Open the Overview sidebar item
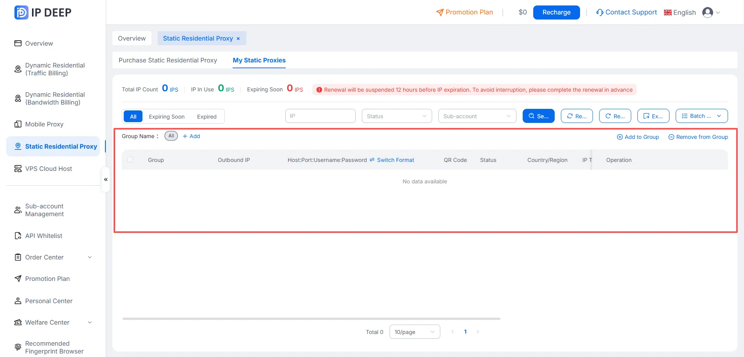Screen dimensions: 744x357 [x=39, y=43]
